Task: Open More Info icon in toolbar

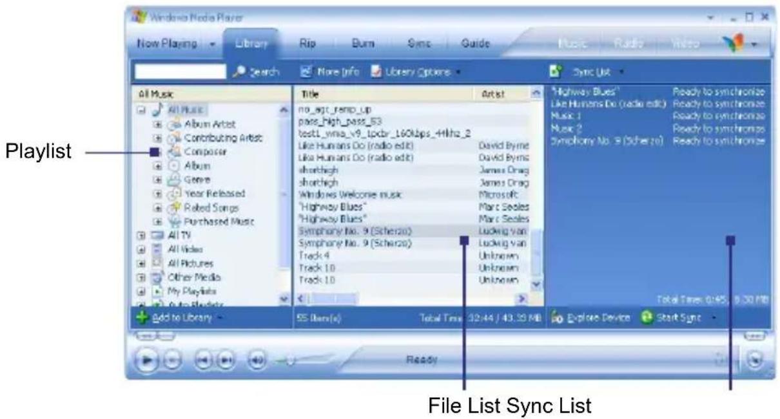Action: point(306,71)
